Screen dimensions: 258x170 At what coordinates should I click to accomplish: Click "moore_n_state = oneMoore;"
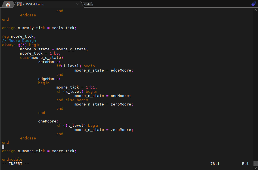click(x=103, y=96)
